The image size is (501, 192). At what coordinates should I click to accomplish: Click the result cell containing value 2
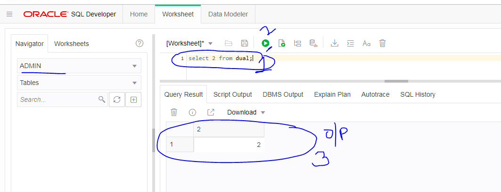[x=229, y=145]
